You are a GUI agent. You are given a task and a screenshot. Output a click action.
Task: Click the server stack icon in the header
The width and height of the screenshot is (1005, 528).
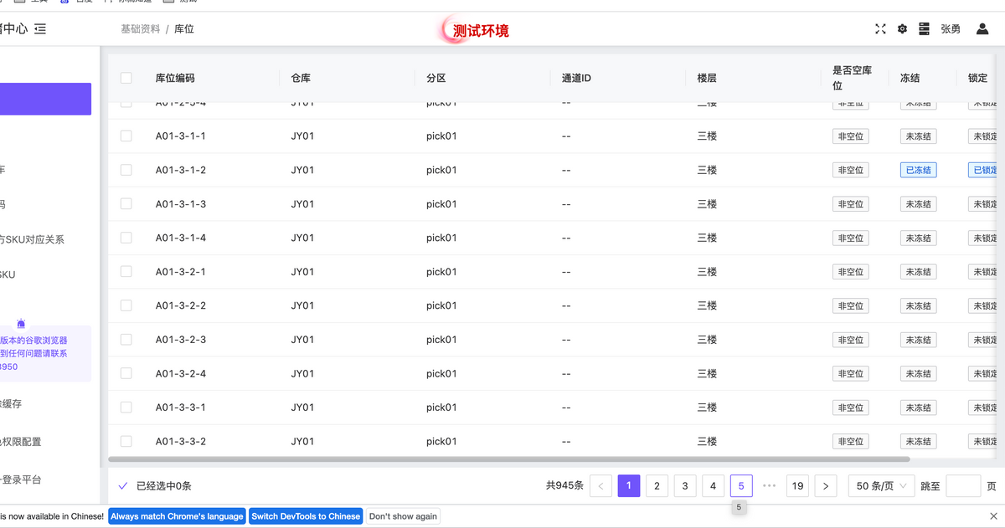pos(924,29)
